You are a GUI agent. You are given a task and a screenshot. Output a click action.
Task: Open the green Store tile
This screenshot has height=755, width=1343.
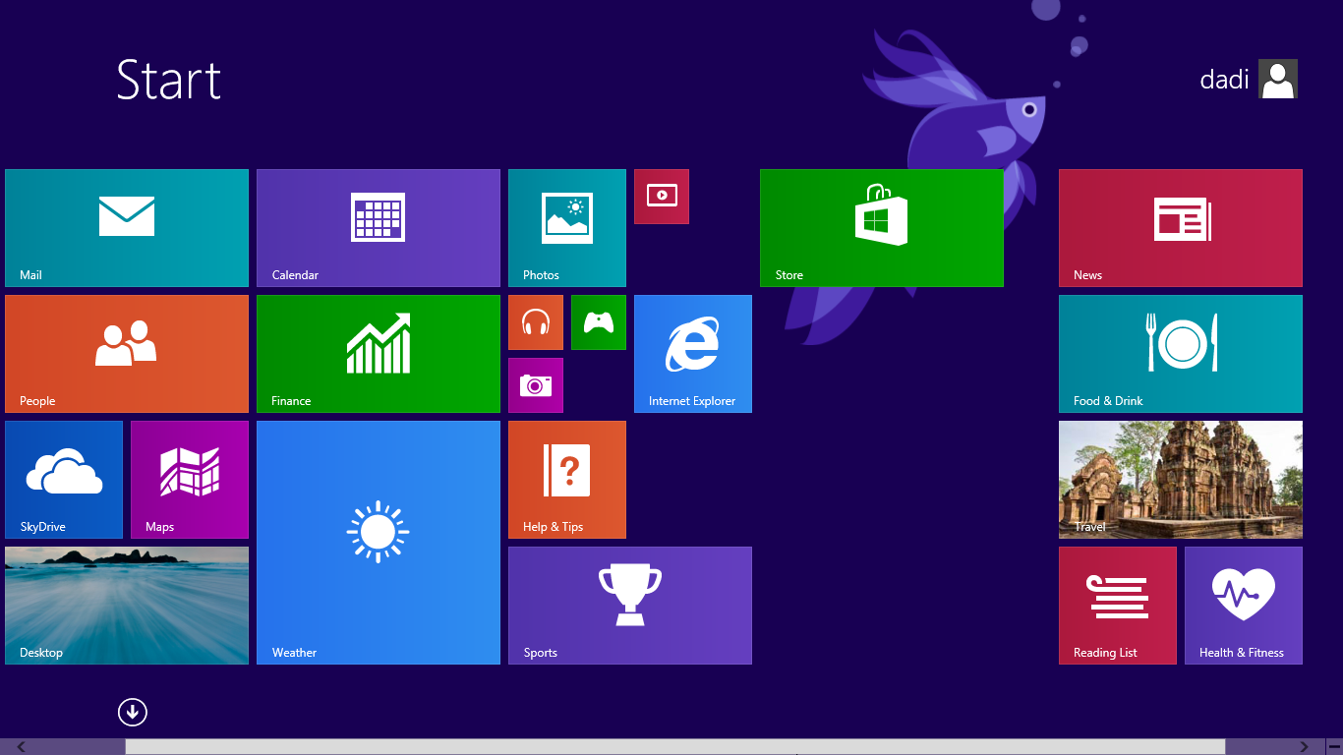coord(882,228)
